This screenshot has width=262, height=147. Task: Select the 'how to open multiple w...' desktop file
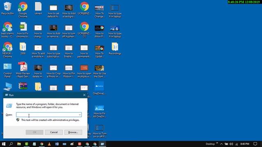point(84,71)
